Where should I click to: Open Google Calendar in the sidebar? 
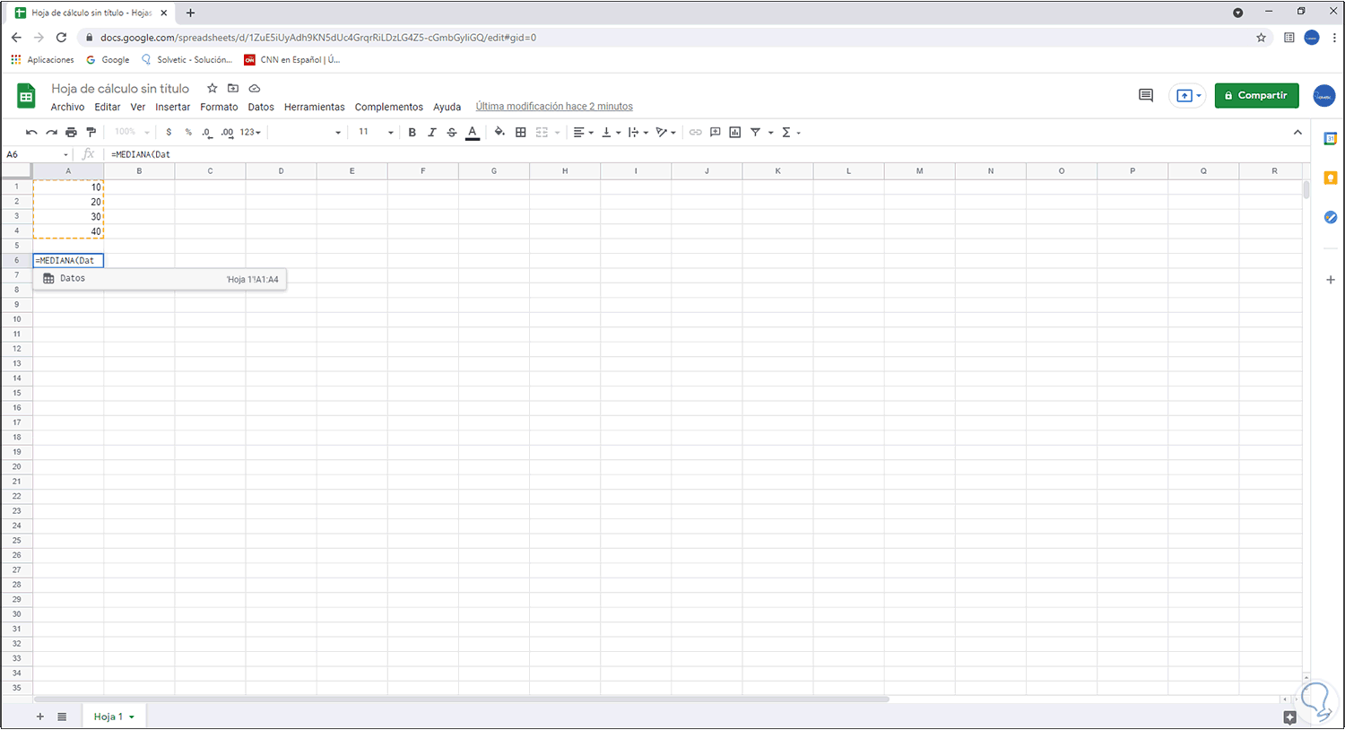tap(1330, 138)
